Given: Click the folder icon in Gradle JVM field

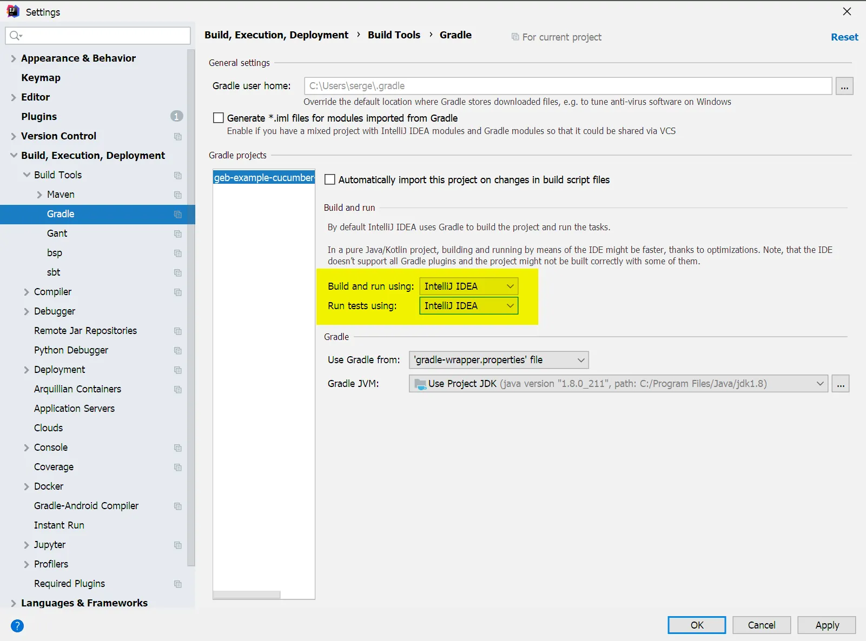Looking at the screenshot, I should 420,384.
